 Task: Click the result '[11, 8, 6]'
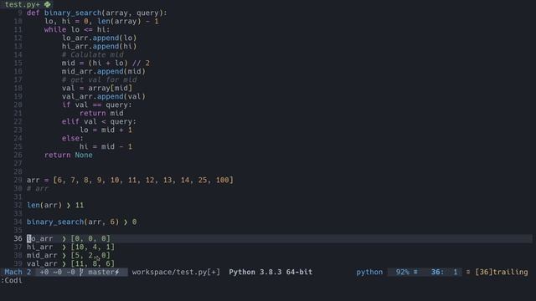tap(93, 263)
